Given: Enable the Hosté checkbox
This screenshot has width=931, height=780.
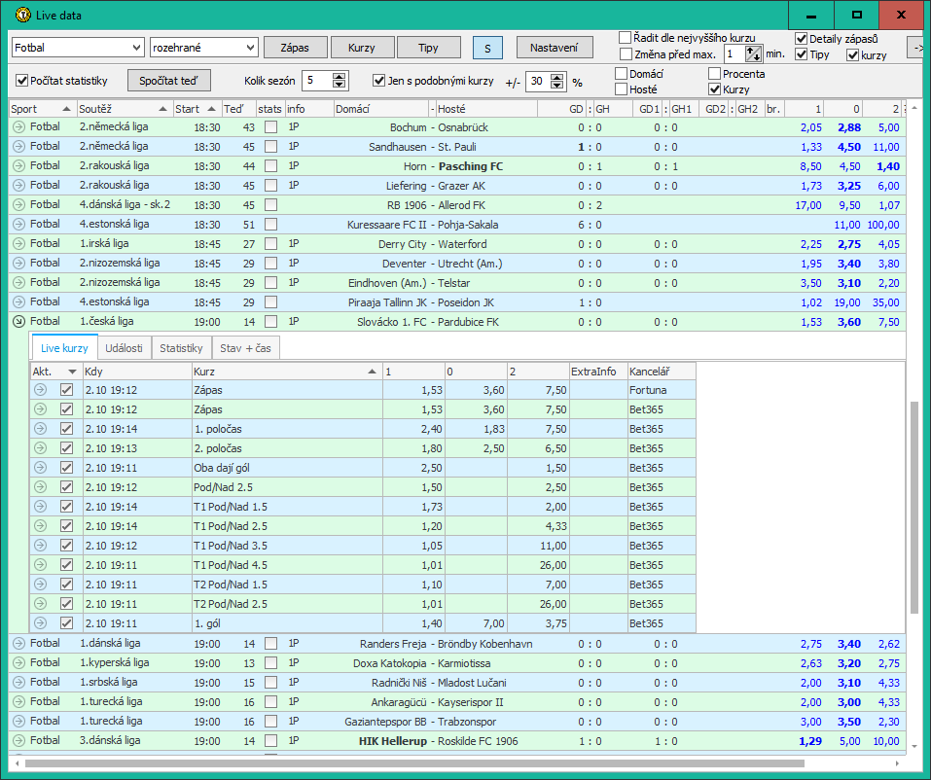Looking at the screenshot, I should (x=621, y=89).
